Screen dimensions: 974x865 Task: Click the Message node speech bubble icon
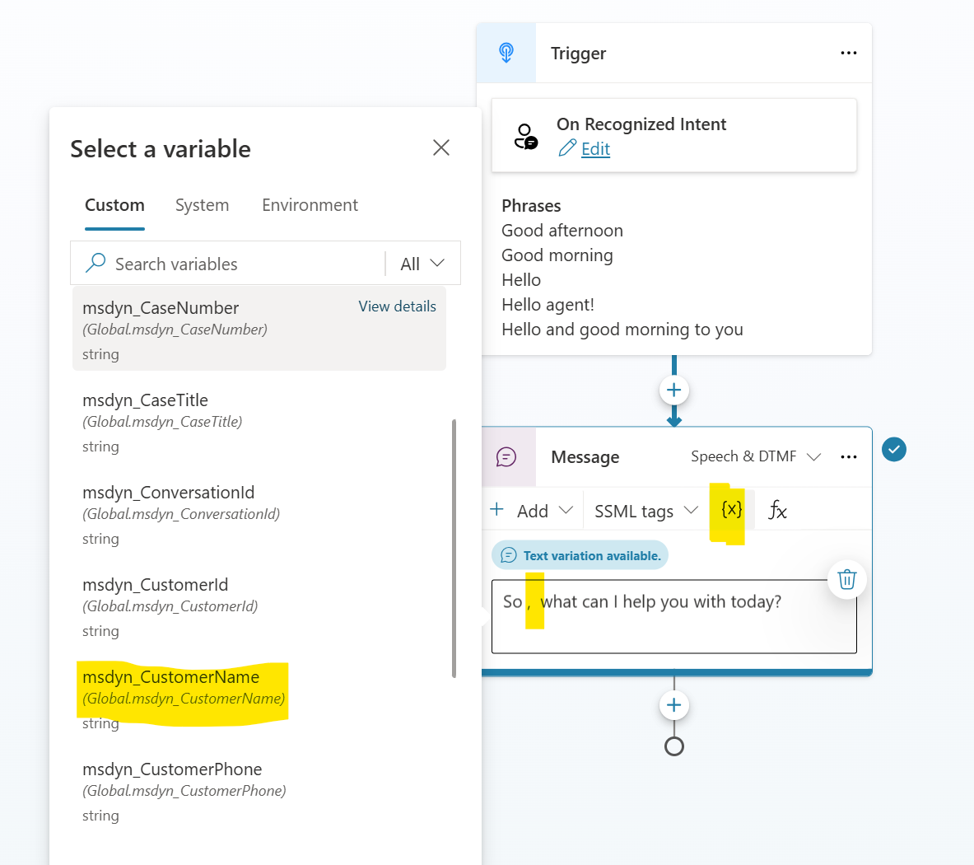tap(506, 456)
